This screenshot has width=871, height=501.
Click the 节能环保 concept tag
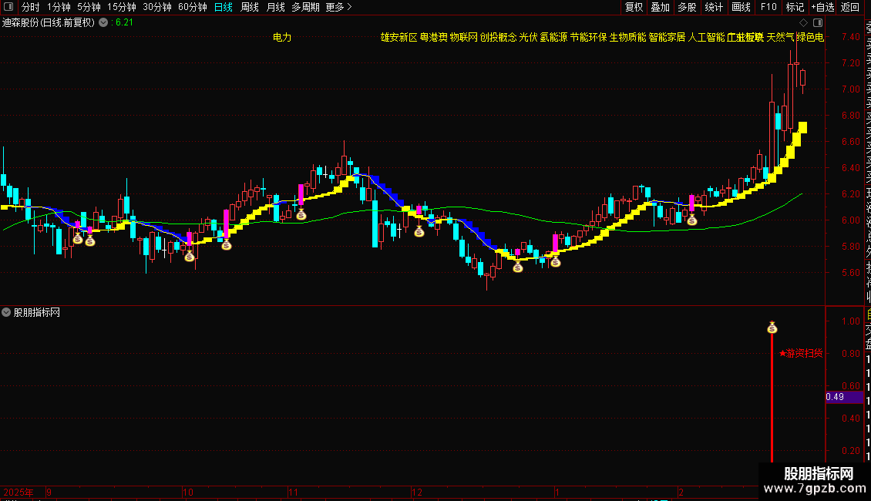[588, 37]
